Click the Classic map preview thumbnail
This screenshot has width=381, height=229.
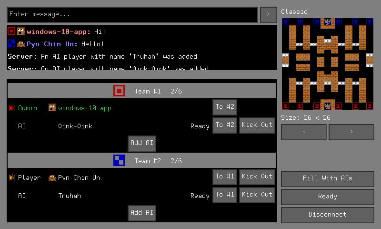pyautogui.click(x=327, y=63)
